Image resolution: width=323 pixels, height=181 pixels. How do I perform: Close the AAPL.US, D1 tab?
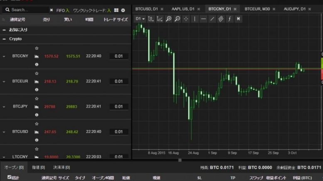199,9
